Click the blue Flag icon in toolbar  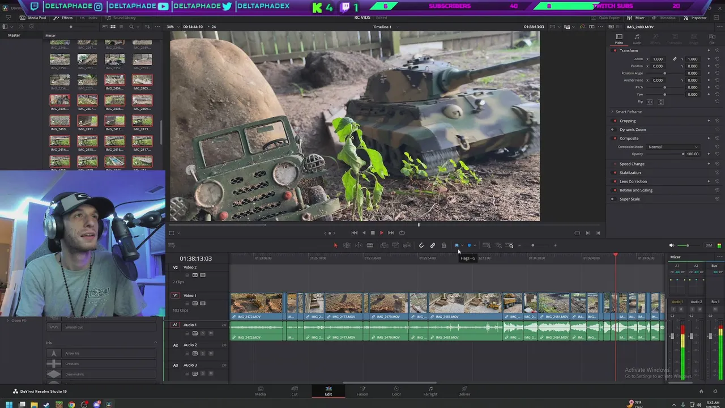[457, 245]
